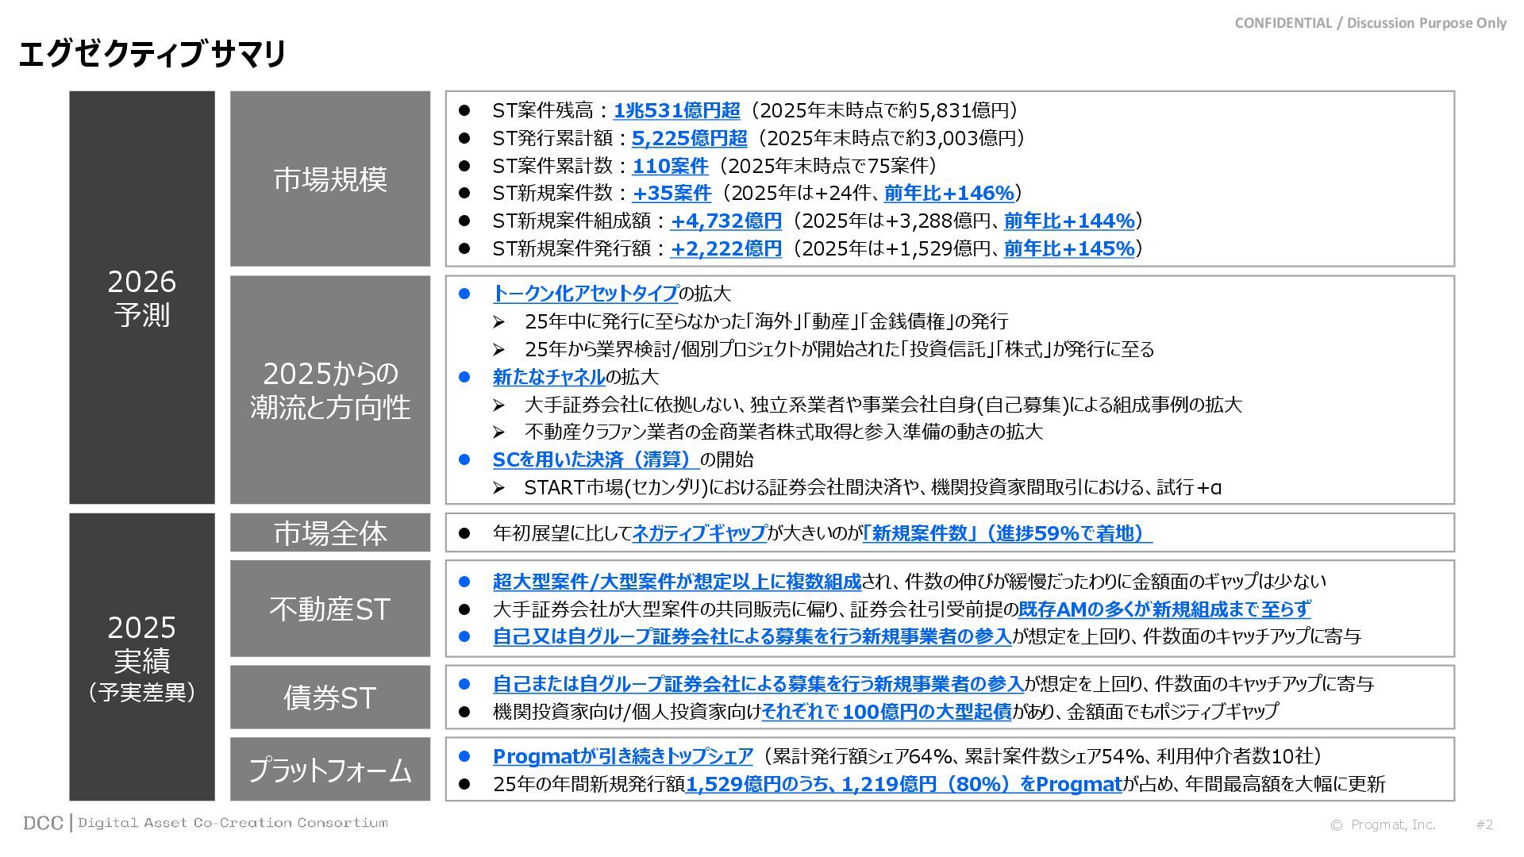1524x857 pixels.
Task: Click the +2,222億円 link
Action: click(x=726, y=248)
